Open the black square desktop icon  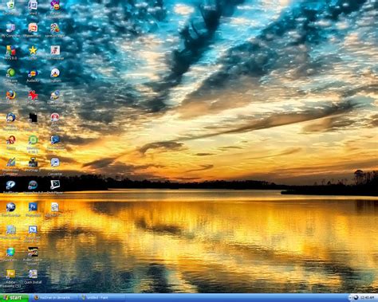(33, 117)
